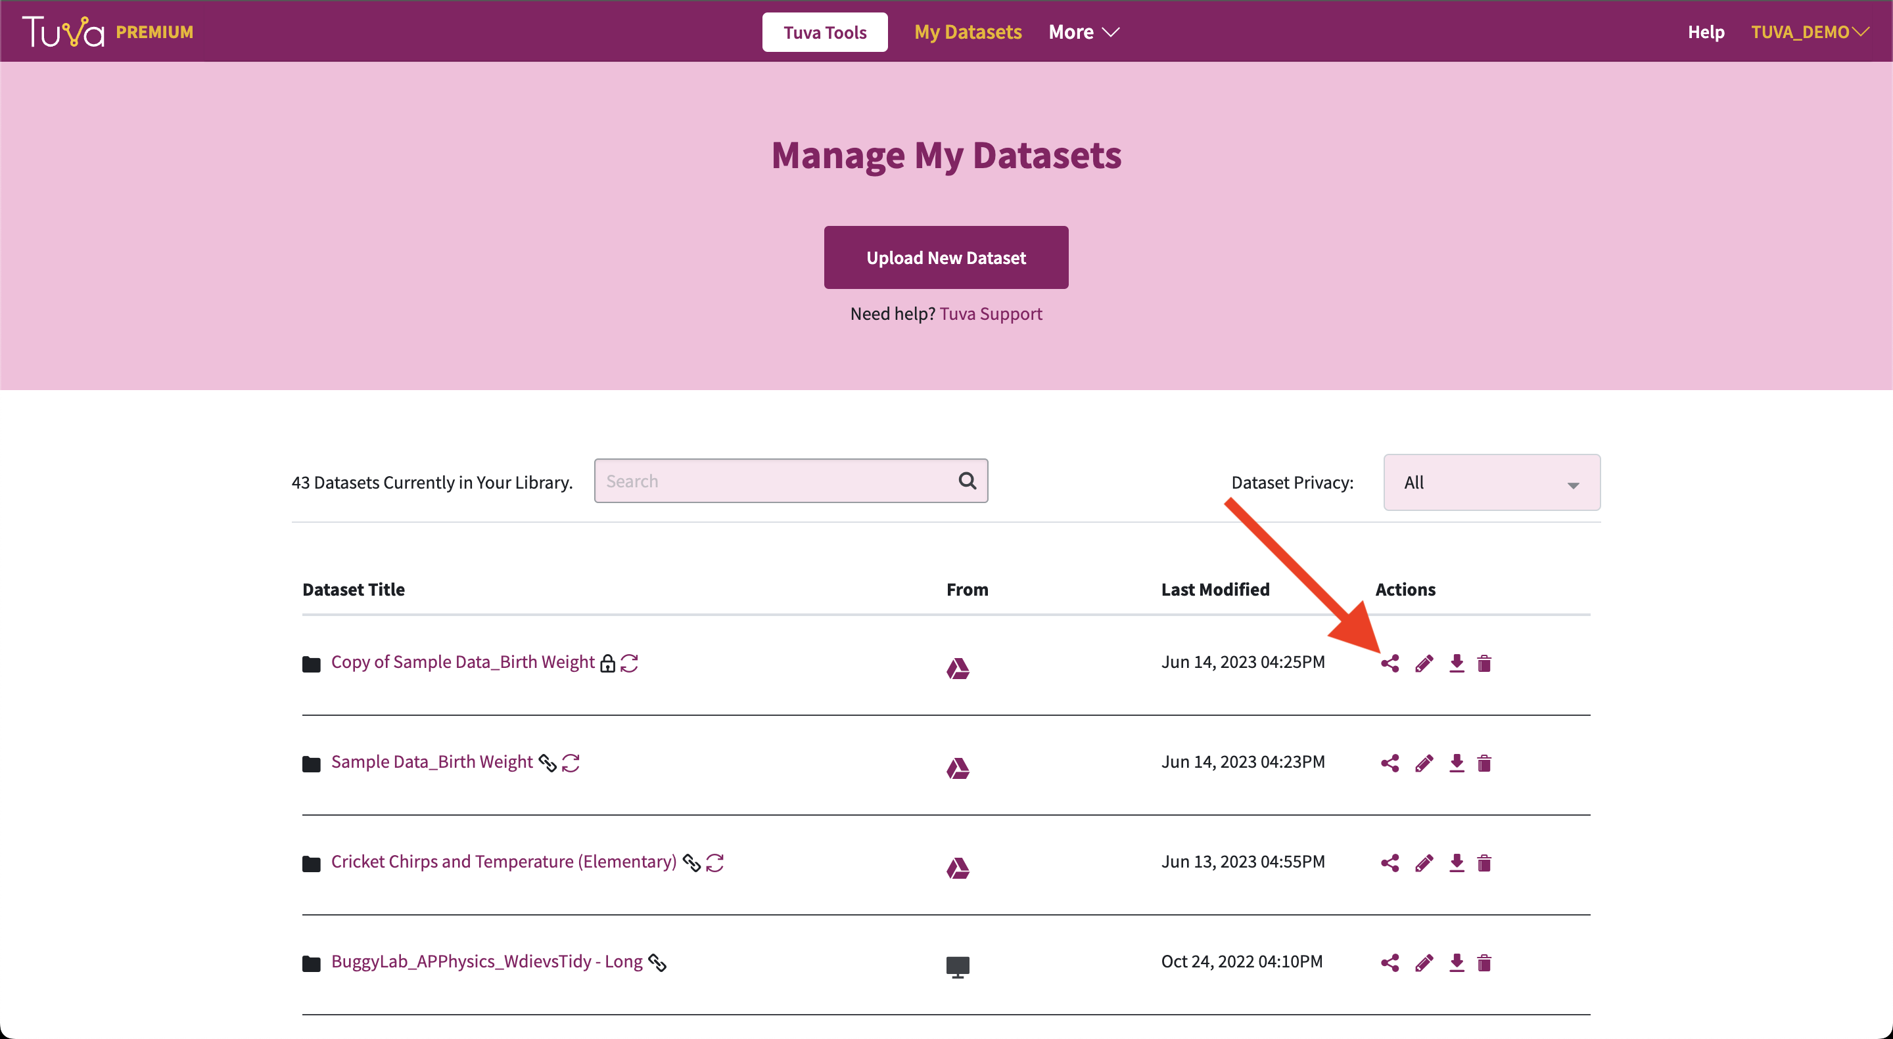This screenshot has height=1039, width=1893.
Task: Edit Sample Data_Birth Weight with pencil icon
Action: pyautogui.click(x=1424, y=763)
